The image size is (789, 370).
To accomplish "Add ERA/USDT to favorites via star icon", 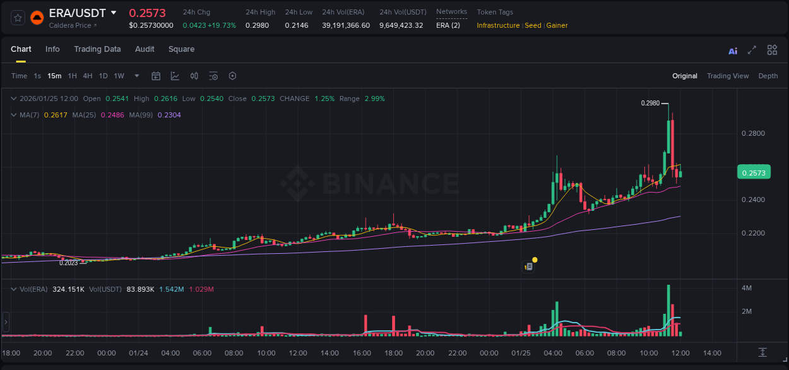I will point(17,18).
